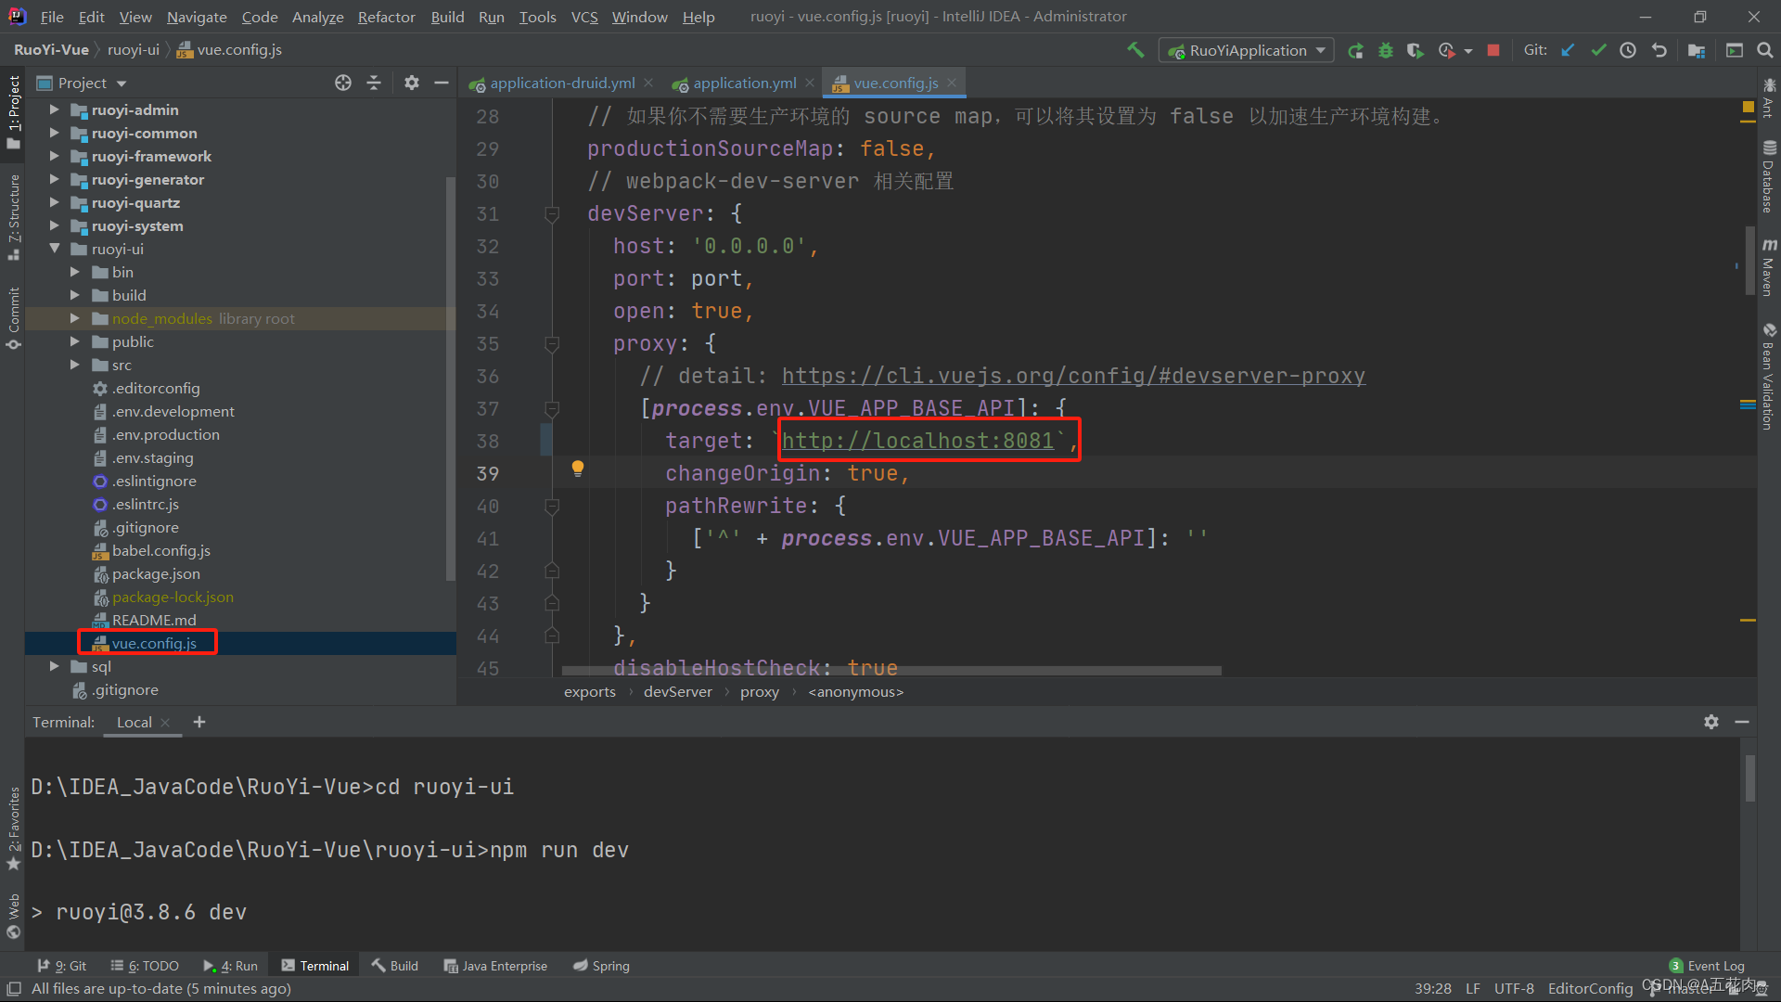Open the RuoYiApplication run configuration dropdown
This screenshot has width=1781, height=1002.
tap(1247, 51)
